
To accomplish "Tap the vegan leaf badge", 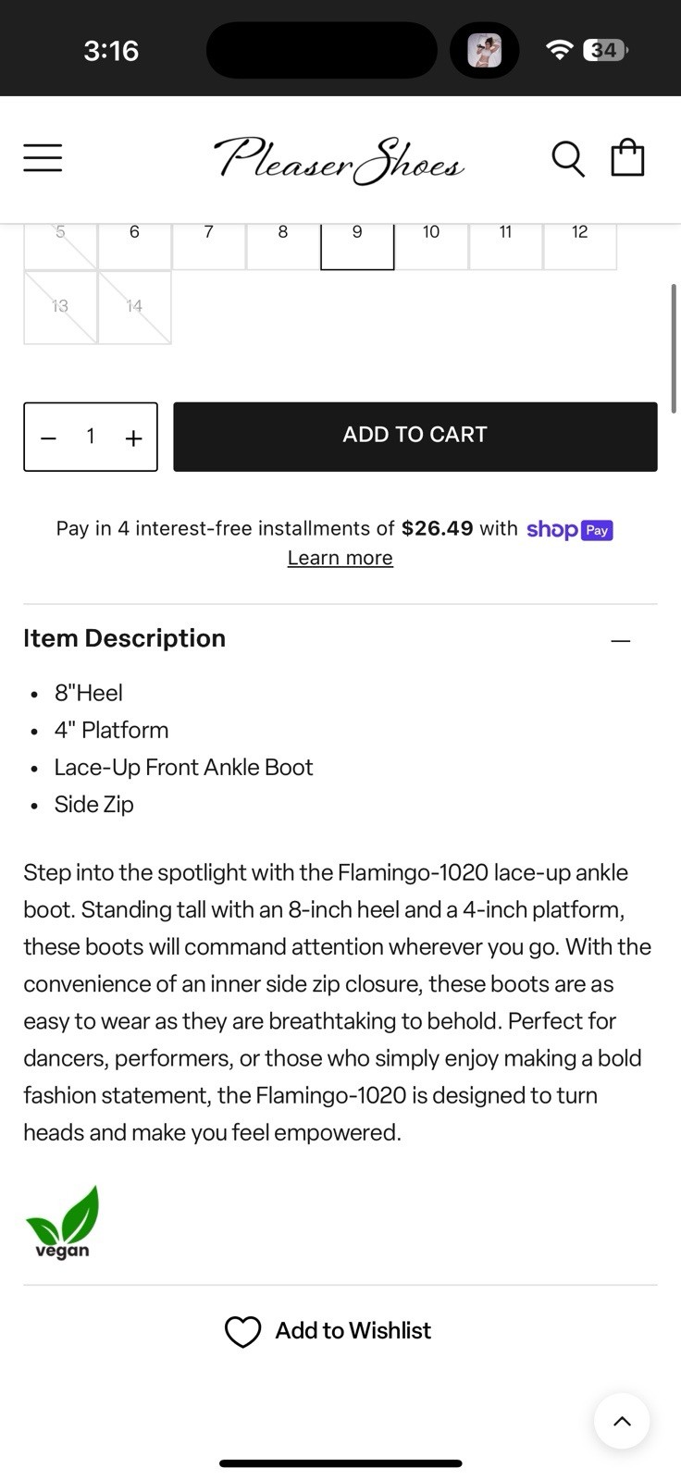I will (x=63, y=1222).
